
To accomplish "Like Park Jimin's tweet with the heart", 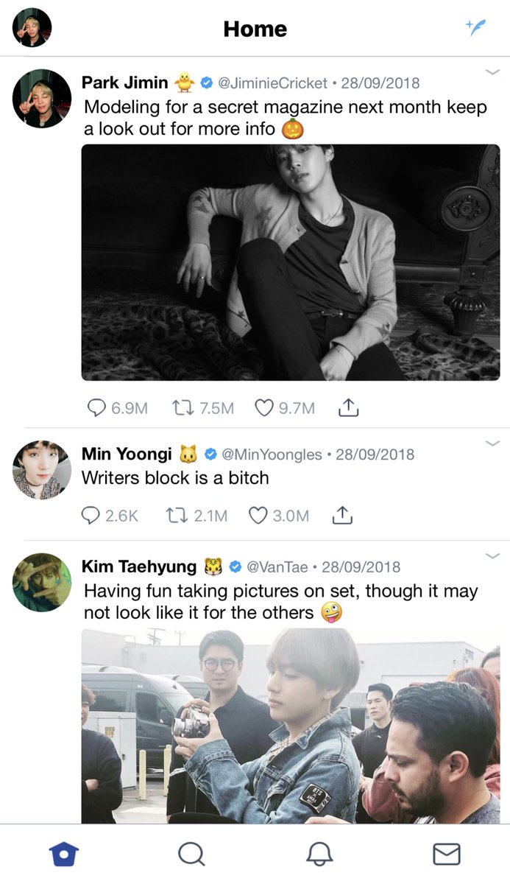I will pyautogui.click(x=264, y=407).
